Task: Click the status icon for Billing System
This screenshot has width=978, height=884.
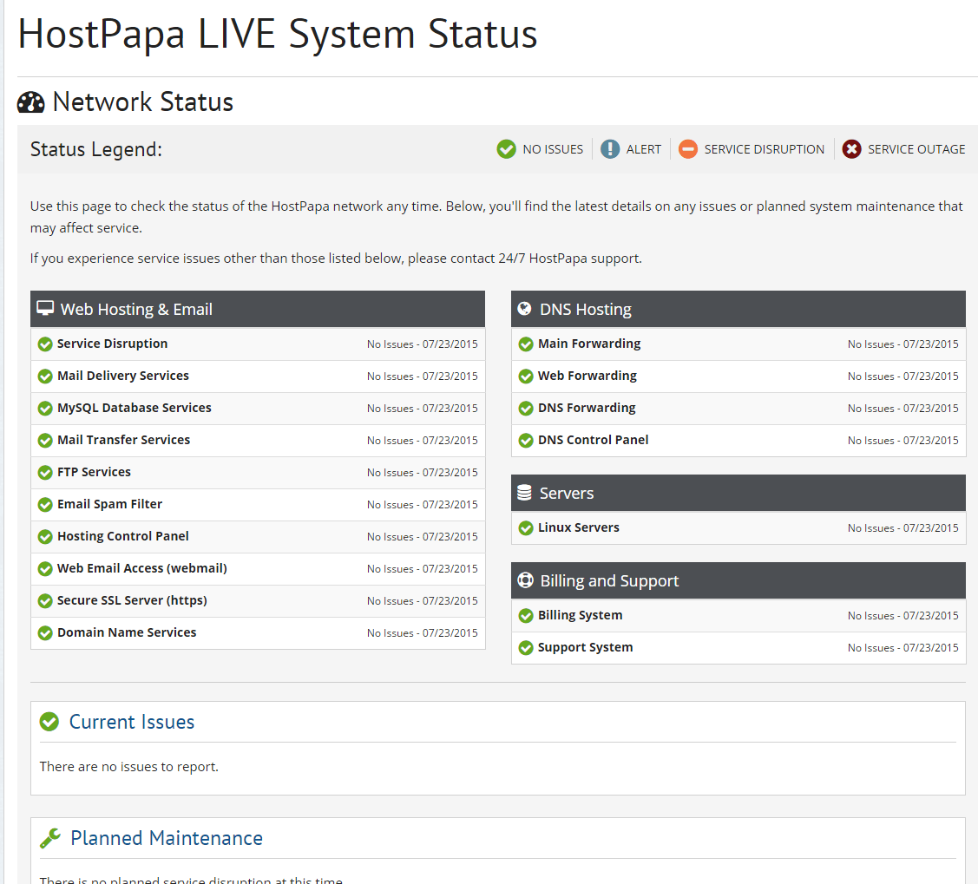Action: 526,616
